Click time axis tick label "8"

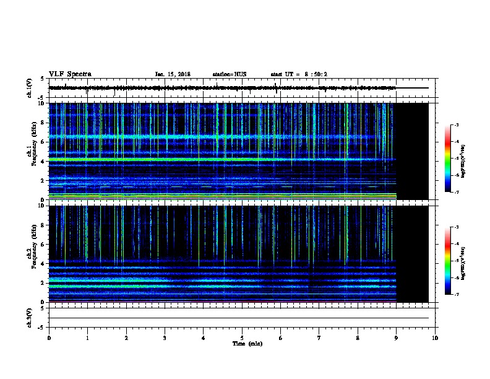pyautogui.click(x=358, y=338)
